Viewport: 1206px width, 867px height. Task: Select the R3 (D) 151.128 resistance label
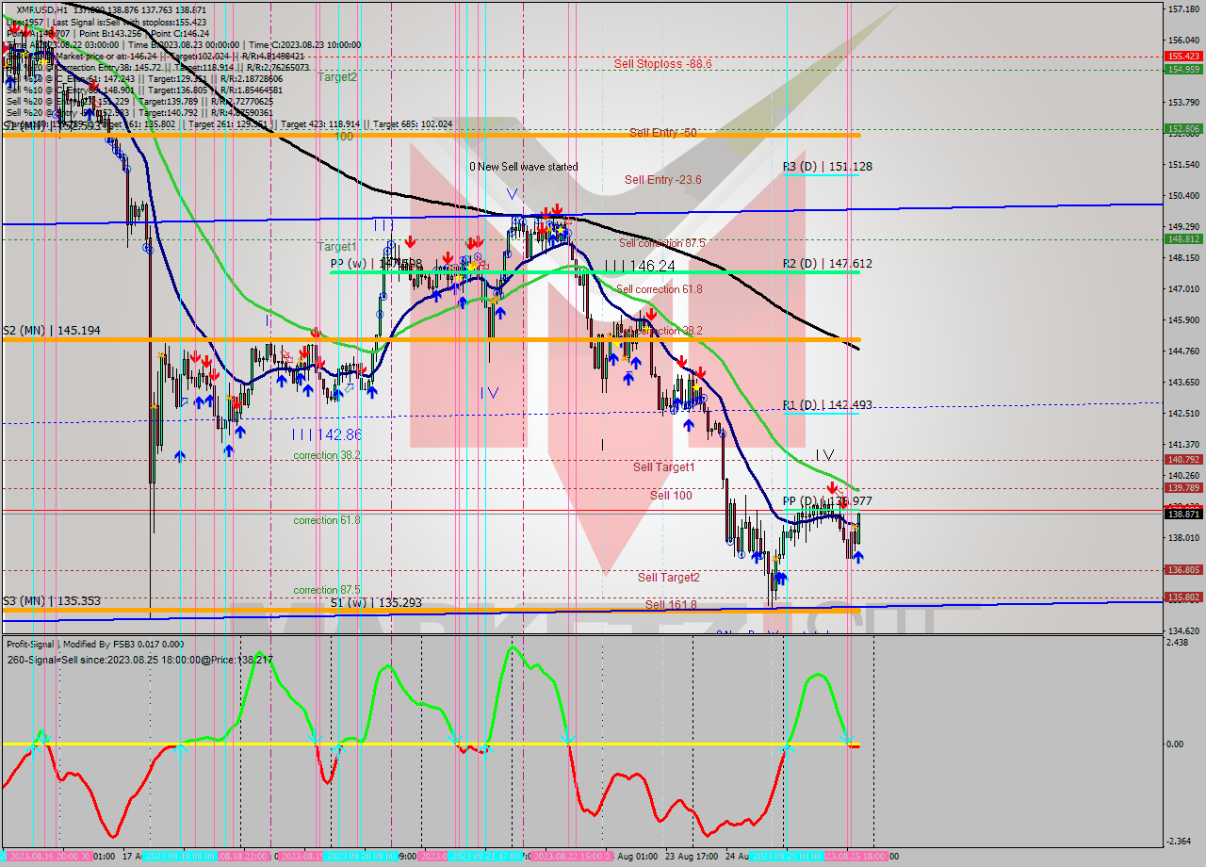826,167
